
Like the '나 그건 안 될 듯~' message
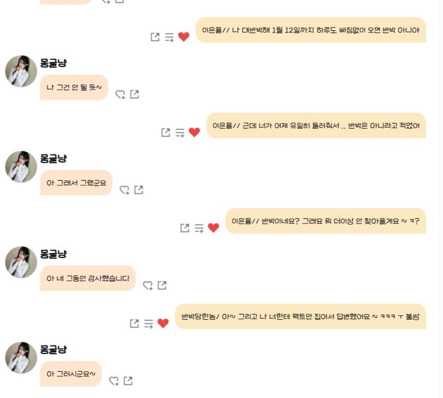[x=120, y=95]
